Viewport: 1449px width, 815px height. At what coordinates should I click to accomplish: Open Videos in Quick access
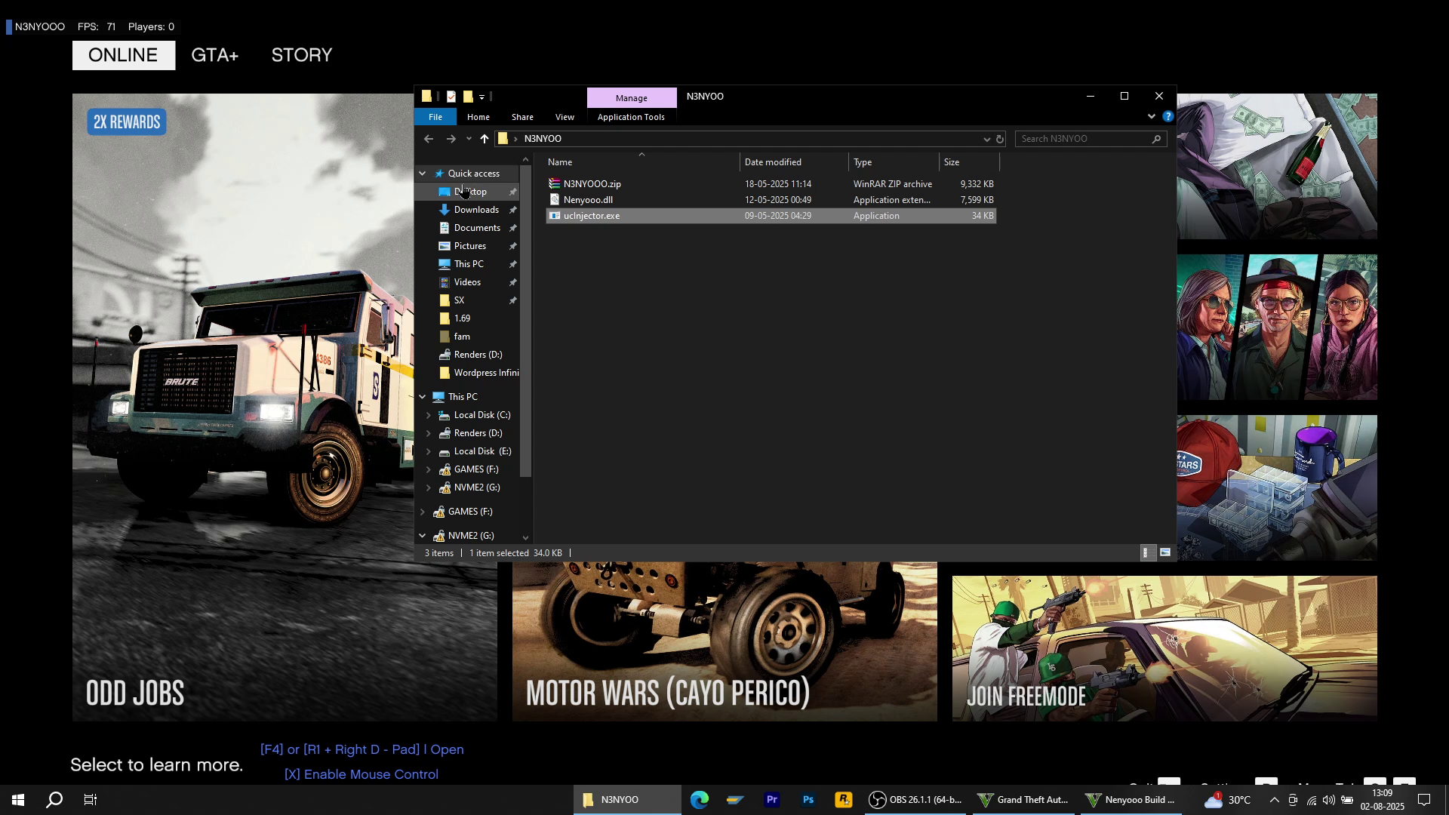click(467, 282)
